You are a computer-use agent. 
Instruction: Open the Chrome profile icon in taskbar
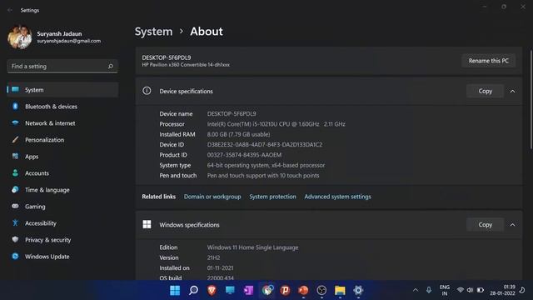pos(267,290)
